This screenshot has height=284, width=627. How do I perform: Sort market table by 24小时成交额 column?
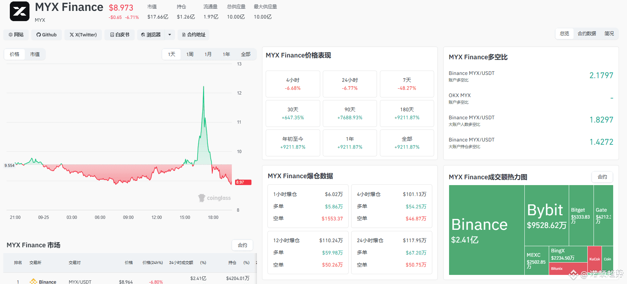181,263
